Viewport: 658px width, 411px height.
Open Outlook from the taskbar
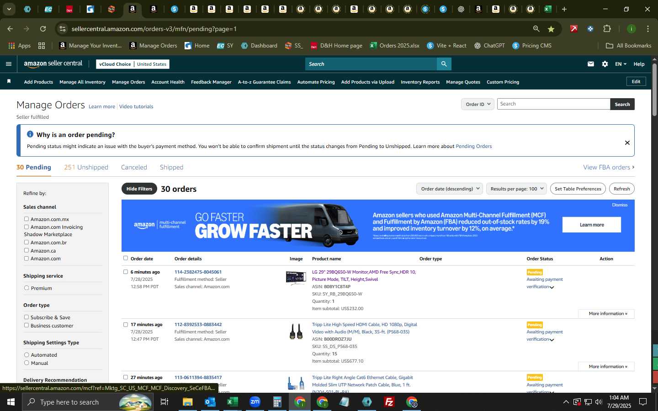[210, 402]
